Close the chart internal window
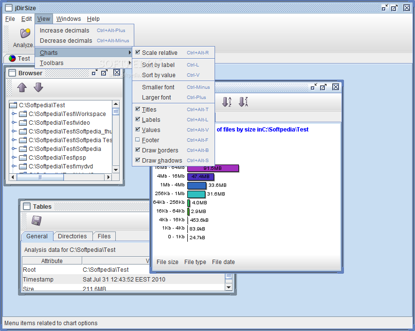The width and height of the screenshot is (415, 331). 336,86
